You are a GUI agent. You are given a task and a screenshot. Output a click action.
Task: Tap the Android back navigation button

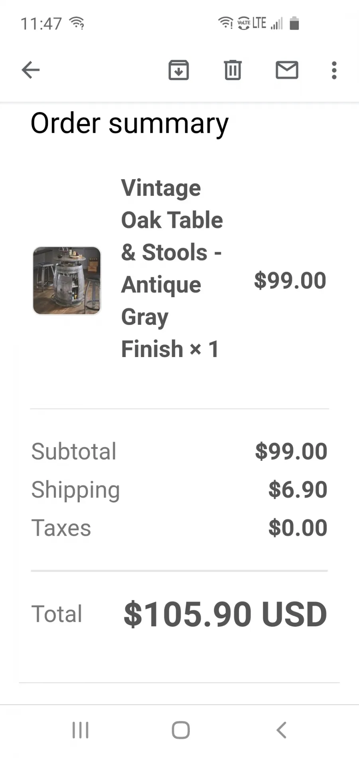coord(281,730)
